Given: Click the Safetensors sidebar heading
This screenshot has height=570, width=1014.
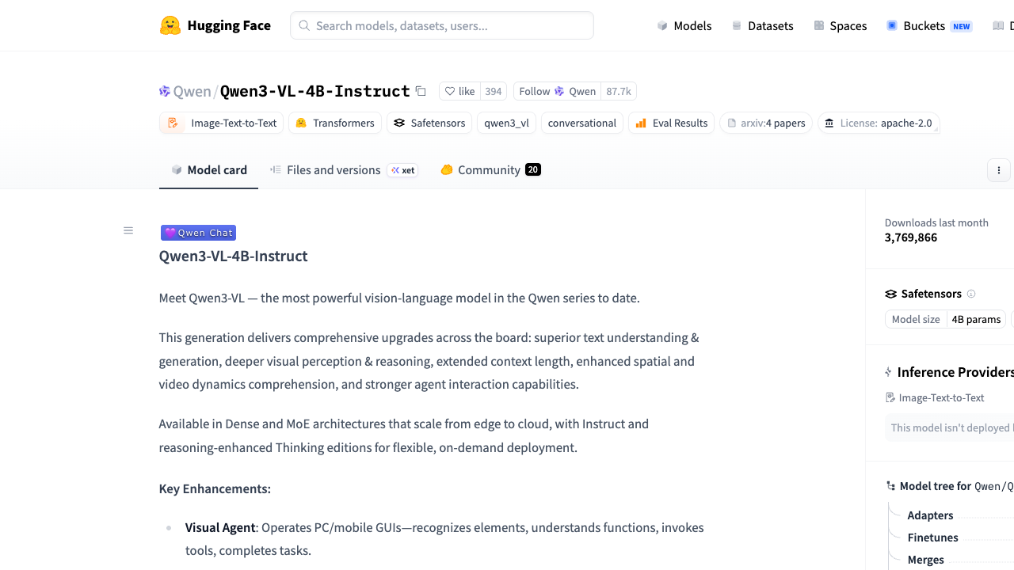Looking at the screenshot, I should point(932,294).
